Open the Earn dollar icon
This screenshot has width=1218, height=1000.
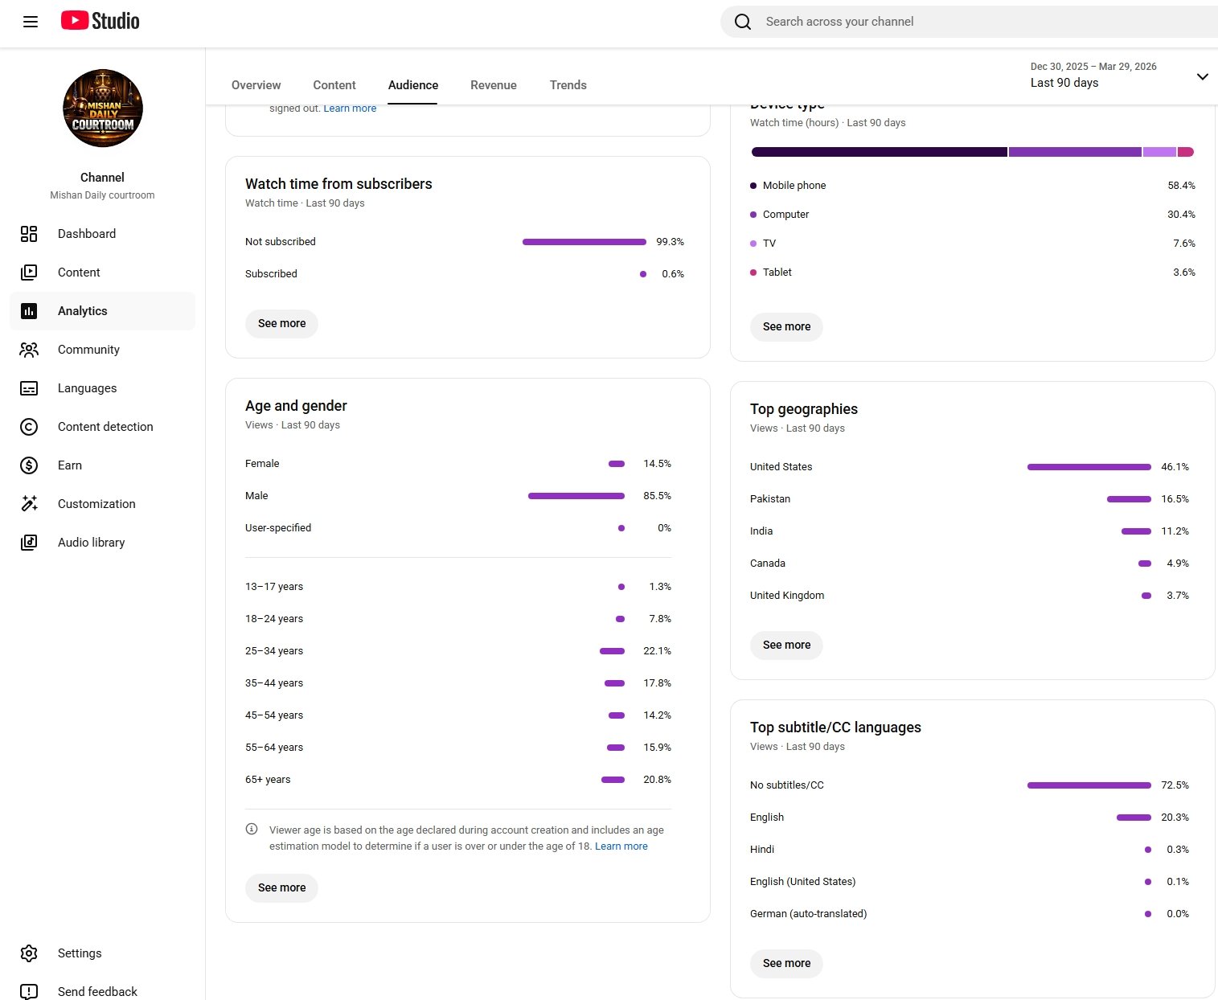pos(29,465)
